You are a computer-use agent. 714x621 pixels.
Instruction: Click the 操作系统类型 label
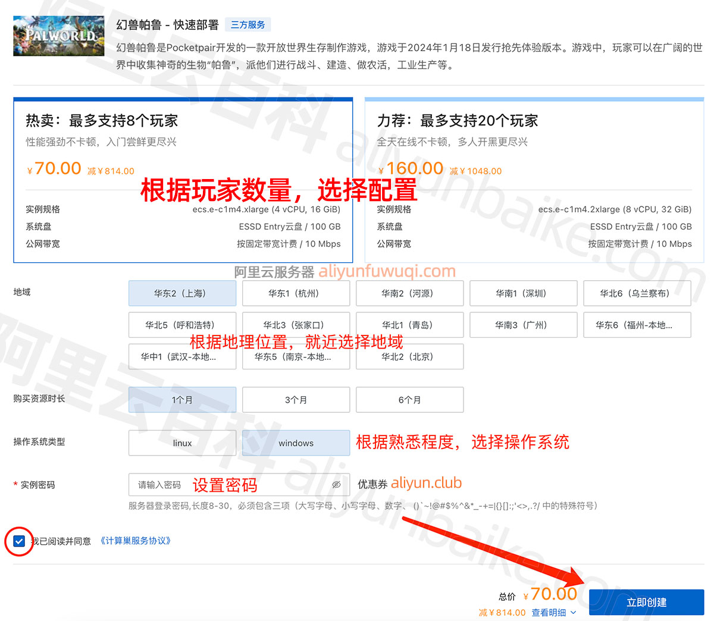click(x=39, y=442)
